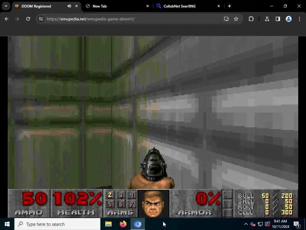
Task: Click the 102% HEALTH readout
Action: (x=77, y=199)
